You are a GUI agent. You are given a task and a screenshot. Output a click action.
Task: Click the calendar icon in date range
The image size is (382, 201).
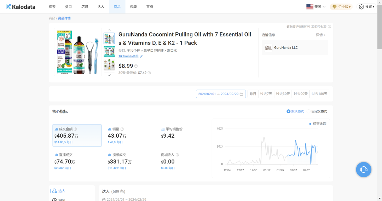point(241,94)
